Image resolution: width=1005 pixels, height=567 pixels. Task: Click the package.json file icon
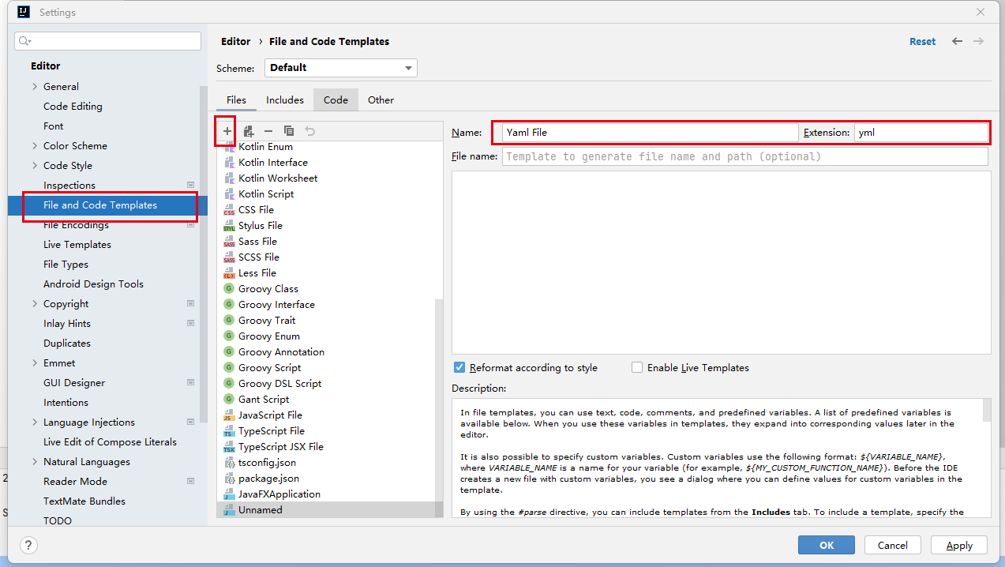[x=229, y=479]
